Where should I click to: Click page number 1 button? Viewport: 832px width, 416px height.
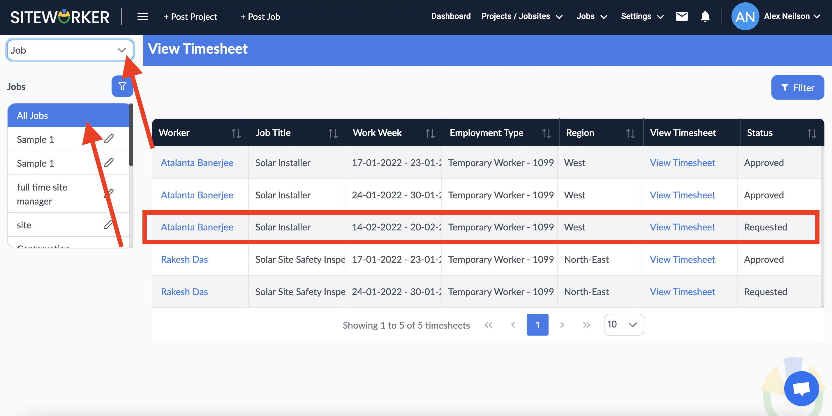pos(537,325)
